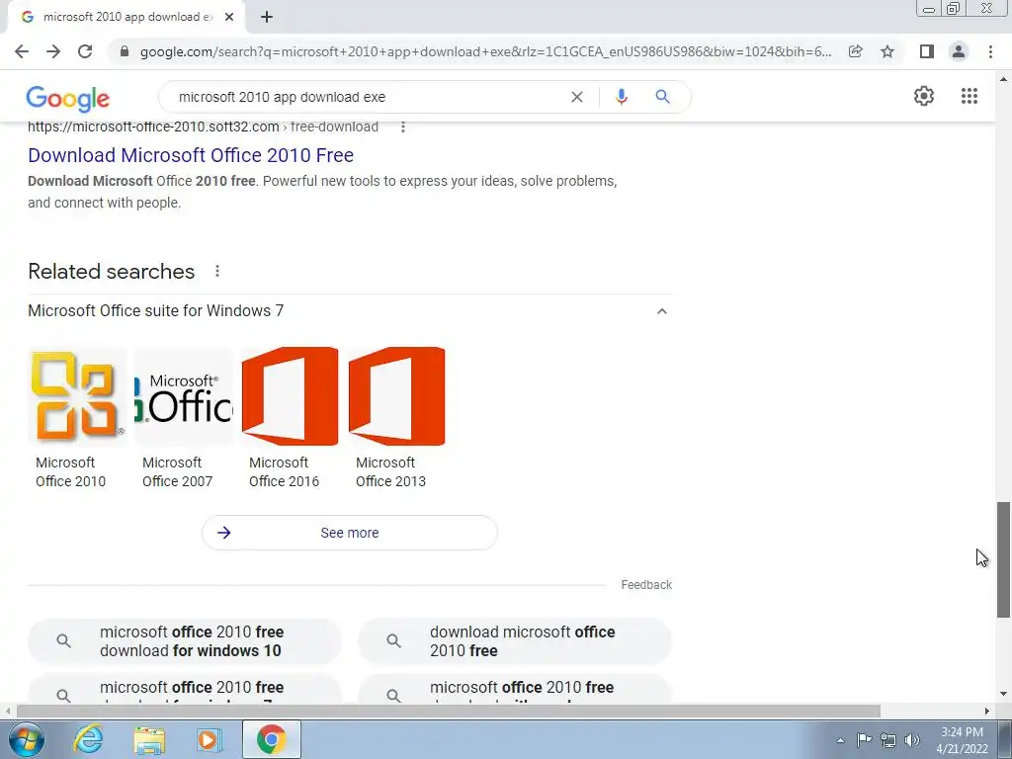Open the Google apps grid

970,96
